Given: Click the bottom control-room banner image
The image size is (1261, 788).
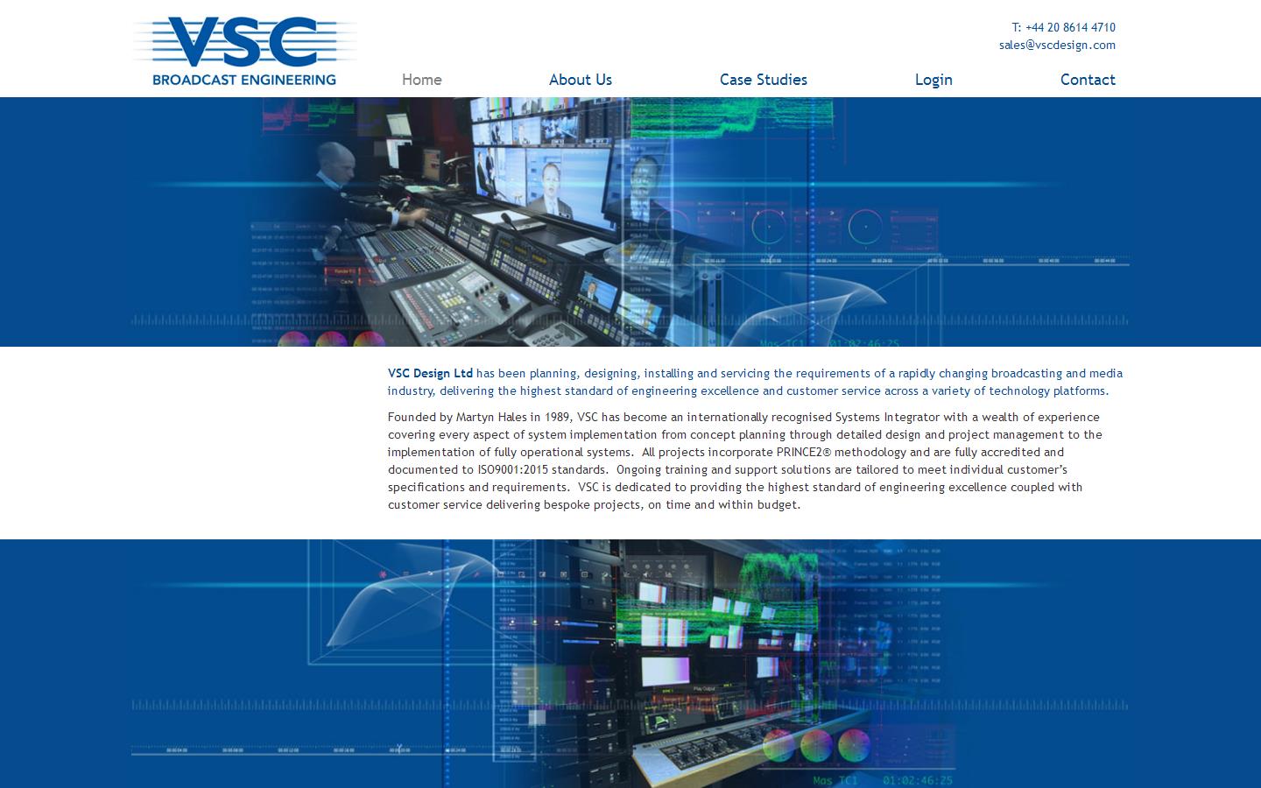Looking at the screenshot, I should coord(630,664).
